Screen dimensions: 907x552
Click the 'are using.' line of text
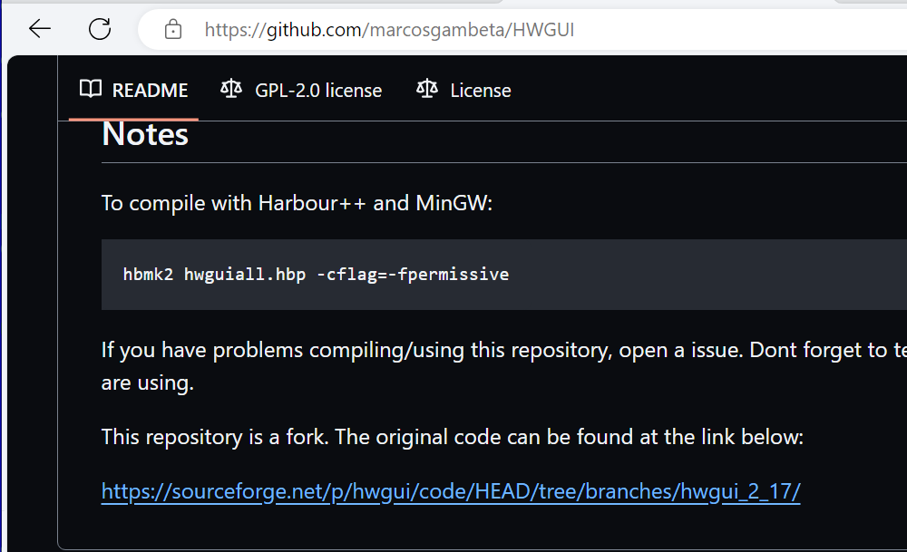tap(147, 383)
